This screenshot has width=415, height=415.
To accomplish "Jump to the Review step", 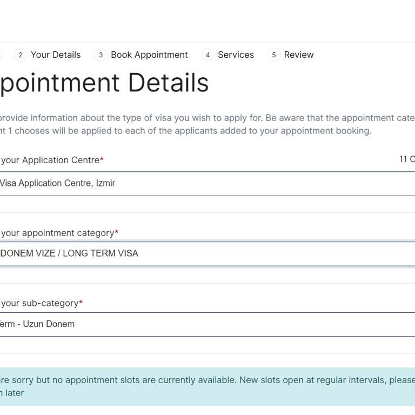I will (298, 55).
